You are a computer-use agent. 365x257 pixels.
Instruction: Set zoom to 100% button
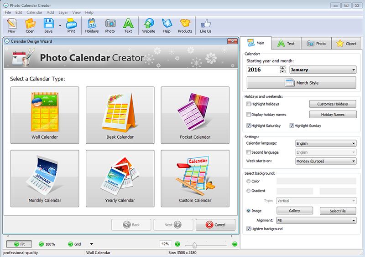pos(47,244)
